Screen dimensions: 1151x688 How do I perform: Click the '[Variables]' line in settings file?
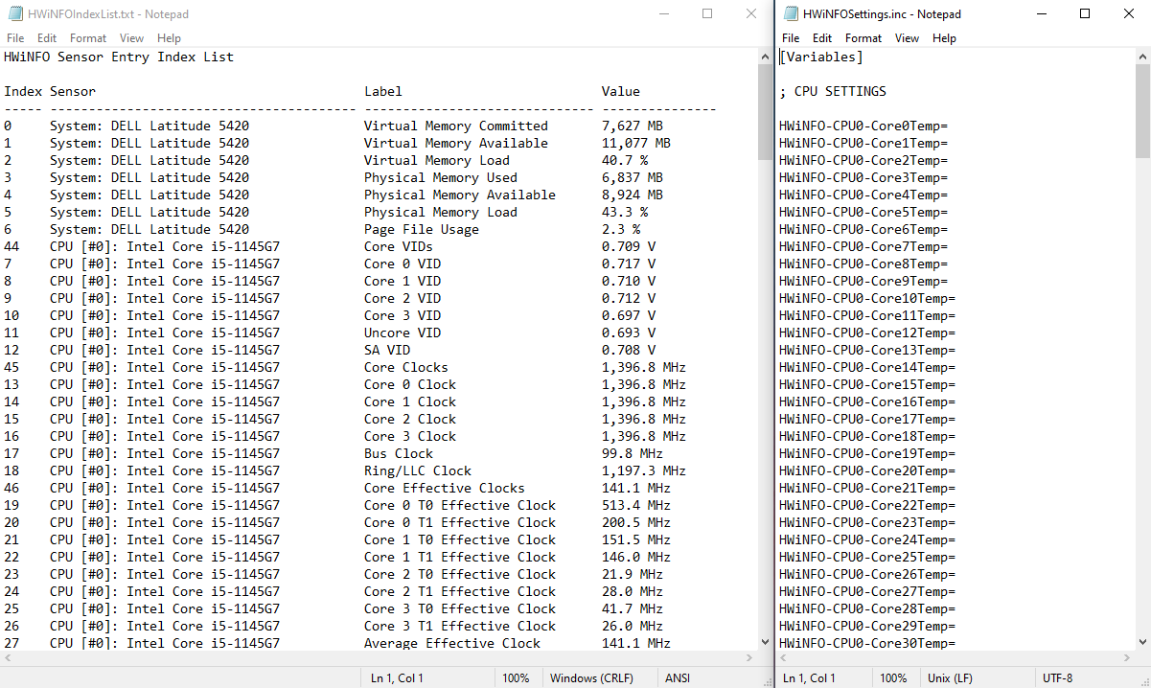[821, 57]
